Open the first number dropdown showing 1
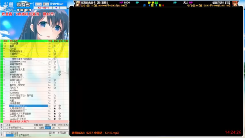Image resolution: width=245 pixels, height=138 pixels. (38, 4)
